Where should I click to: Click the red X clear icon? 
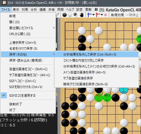tap(106, 15)
